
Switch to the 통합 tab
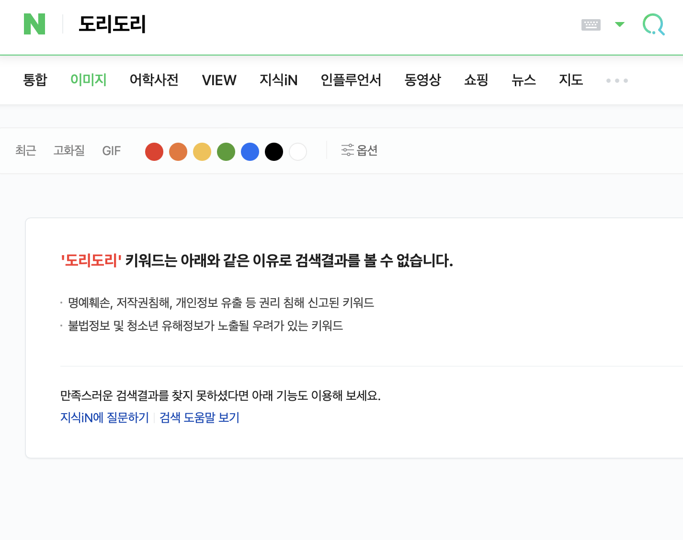pos(35,80)
